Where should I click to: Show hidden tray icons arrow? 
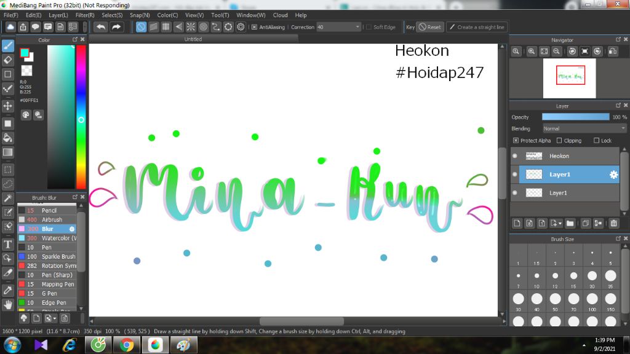click(584, 345)
